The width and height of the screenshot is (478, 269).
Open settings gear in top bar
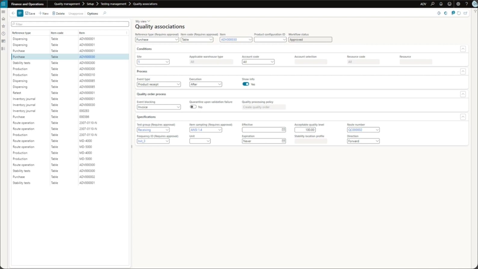pyautogui.click(x=458, y=4)
